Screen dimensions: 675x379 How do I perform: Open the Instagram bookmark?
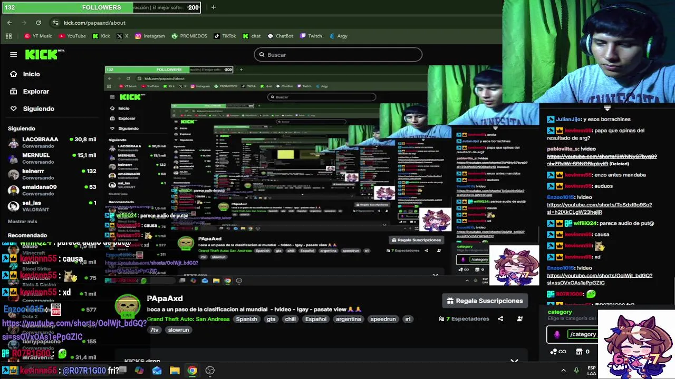150,36
